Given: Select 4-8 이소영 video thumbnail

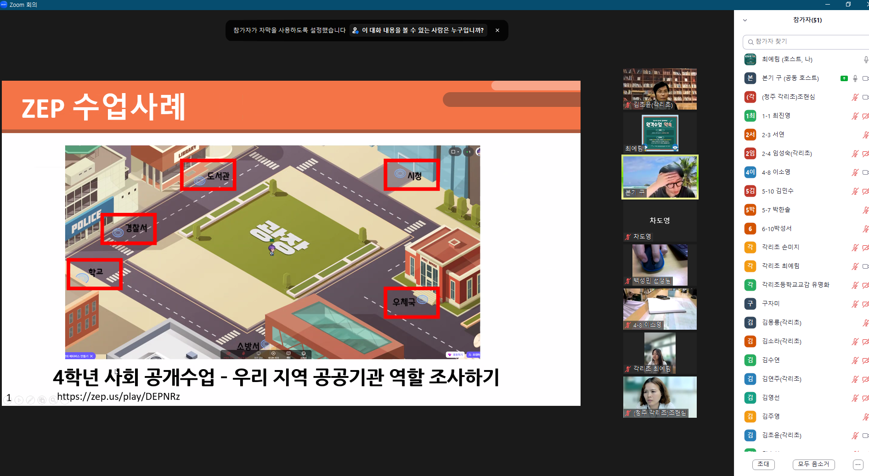Looking at the screenshot, I should point(660,309).
